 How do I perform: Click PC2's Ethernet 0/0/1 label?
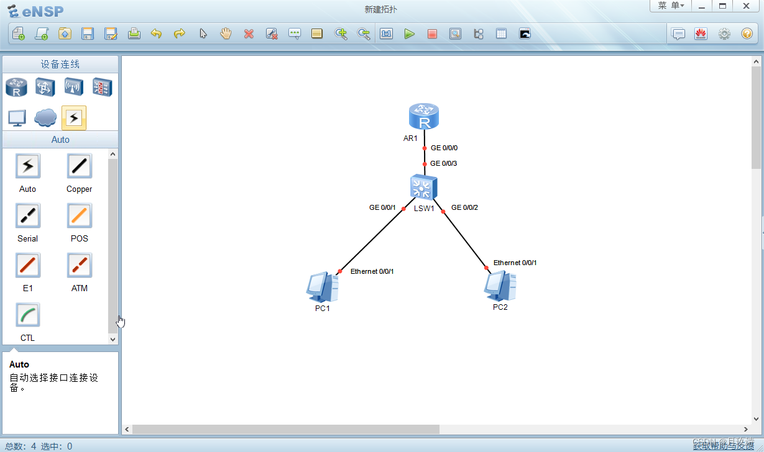click(515, 263)
